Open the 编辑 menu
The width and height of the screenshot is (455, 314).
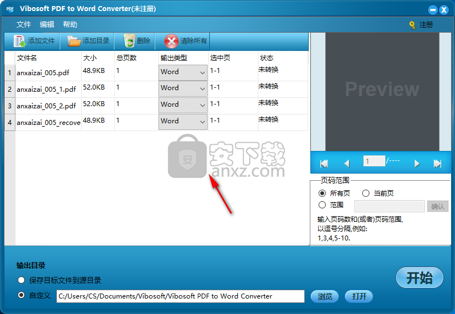click(47, 24)
